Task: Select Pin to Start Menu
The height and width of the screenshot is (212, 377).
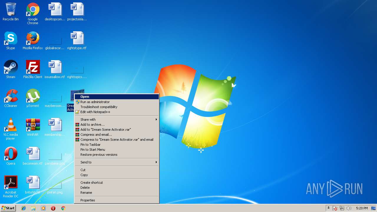Action: click(x=117, y=150)
